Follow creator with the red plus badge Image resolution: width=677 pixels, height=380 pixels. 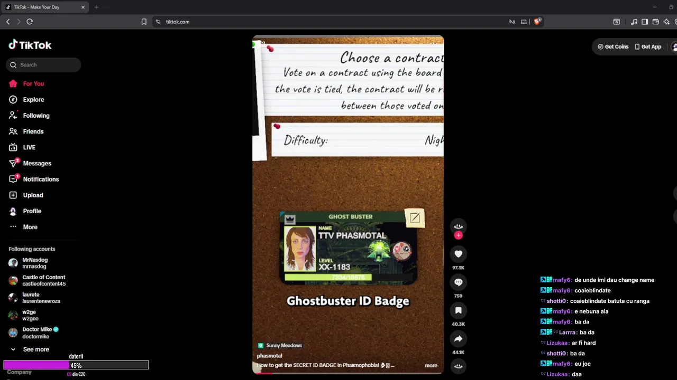point(458,235)
